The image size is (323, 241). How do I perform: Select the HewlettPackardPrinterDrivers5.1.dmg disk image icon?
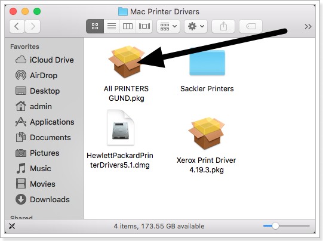click(121, 128)
